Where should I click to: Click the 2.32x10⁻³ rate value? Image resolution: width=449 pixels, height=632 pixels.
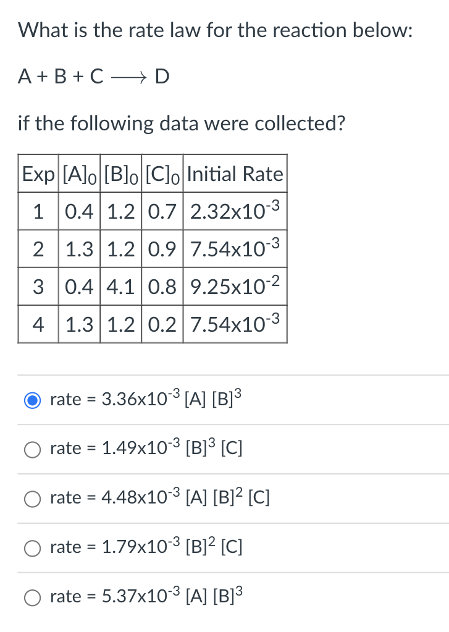pos(235,211)
